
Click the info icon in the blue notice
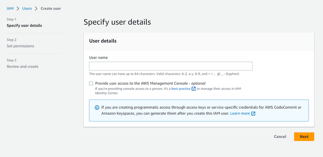coord(97,107)
